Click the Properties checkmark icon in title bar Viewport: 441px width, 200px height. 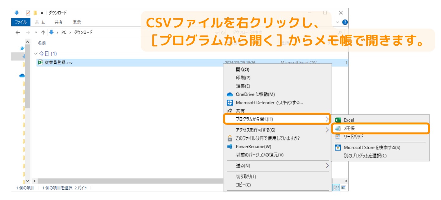(28, 13)
